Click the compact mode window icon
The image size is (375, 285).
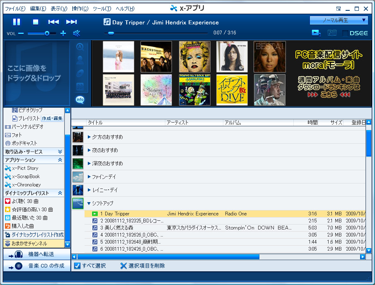(339, 9)
